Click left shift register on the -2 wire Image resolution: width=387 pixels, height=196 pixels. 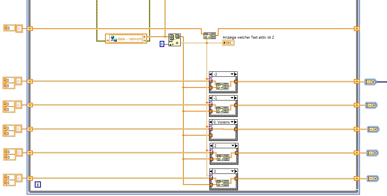pyautogui.click(x=30, y=81)
